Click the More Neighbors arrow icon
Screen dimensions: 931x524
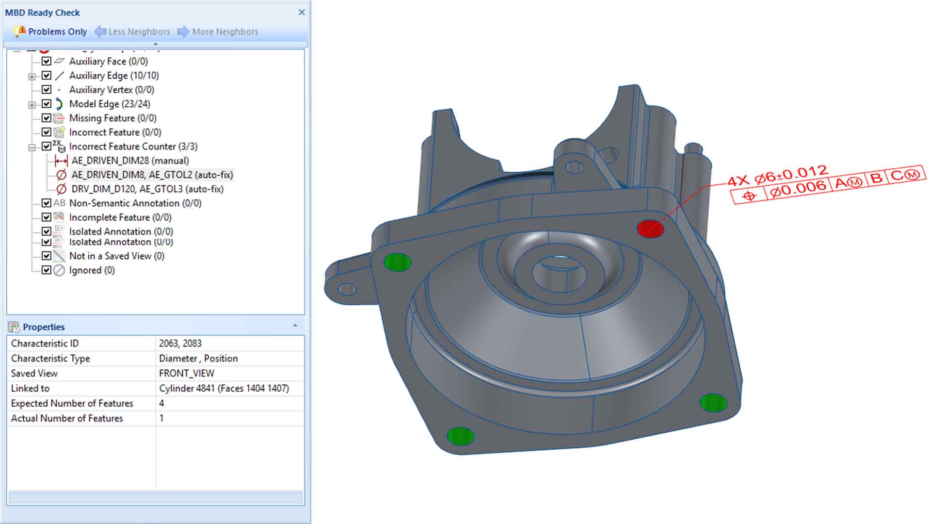(183, 32)
